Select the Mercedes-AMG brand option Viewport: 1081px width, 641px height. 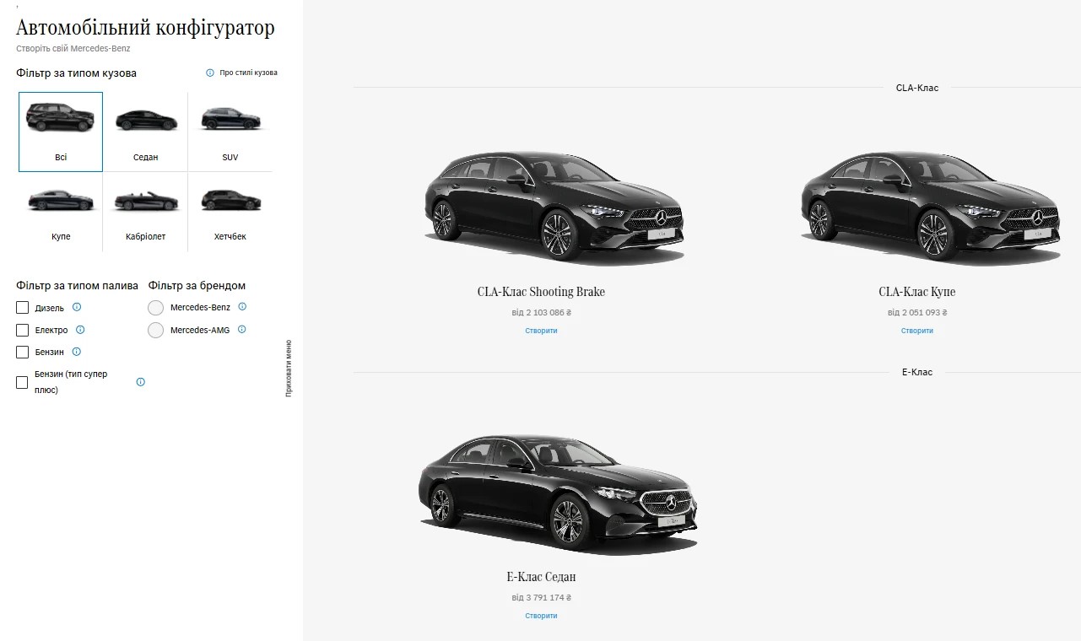(155, 330)
